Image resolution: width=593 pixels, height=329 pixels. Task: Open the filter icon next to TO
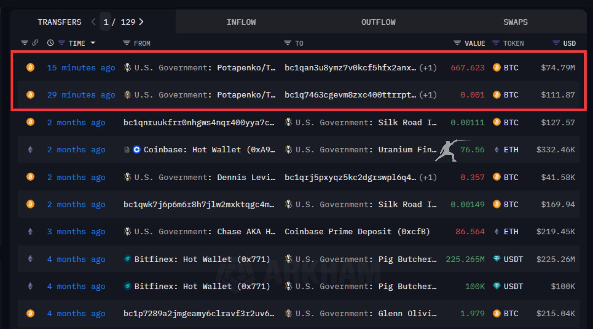(x=288, y=43)
